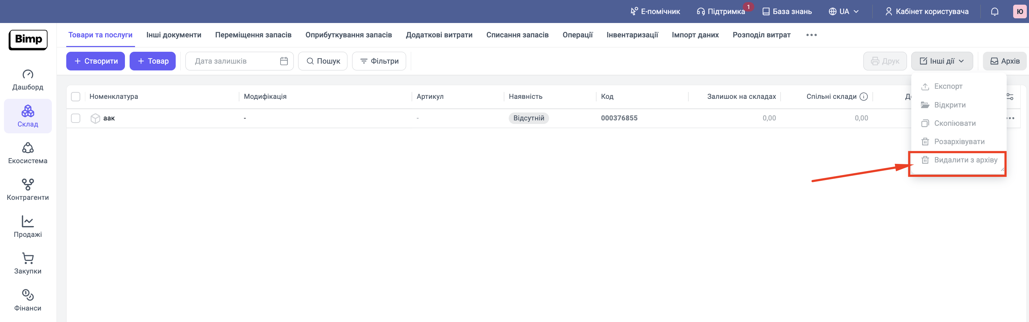This screenshot has height=322, width=1029.
Task: Open the Склад sidebar section
Action: [28, 116]
